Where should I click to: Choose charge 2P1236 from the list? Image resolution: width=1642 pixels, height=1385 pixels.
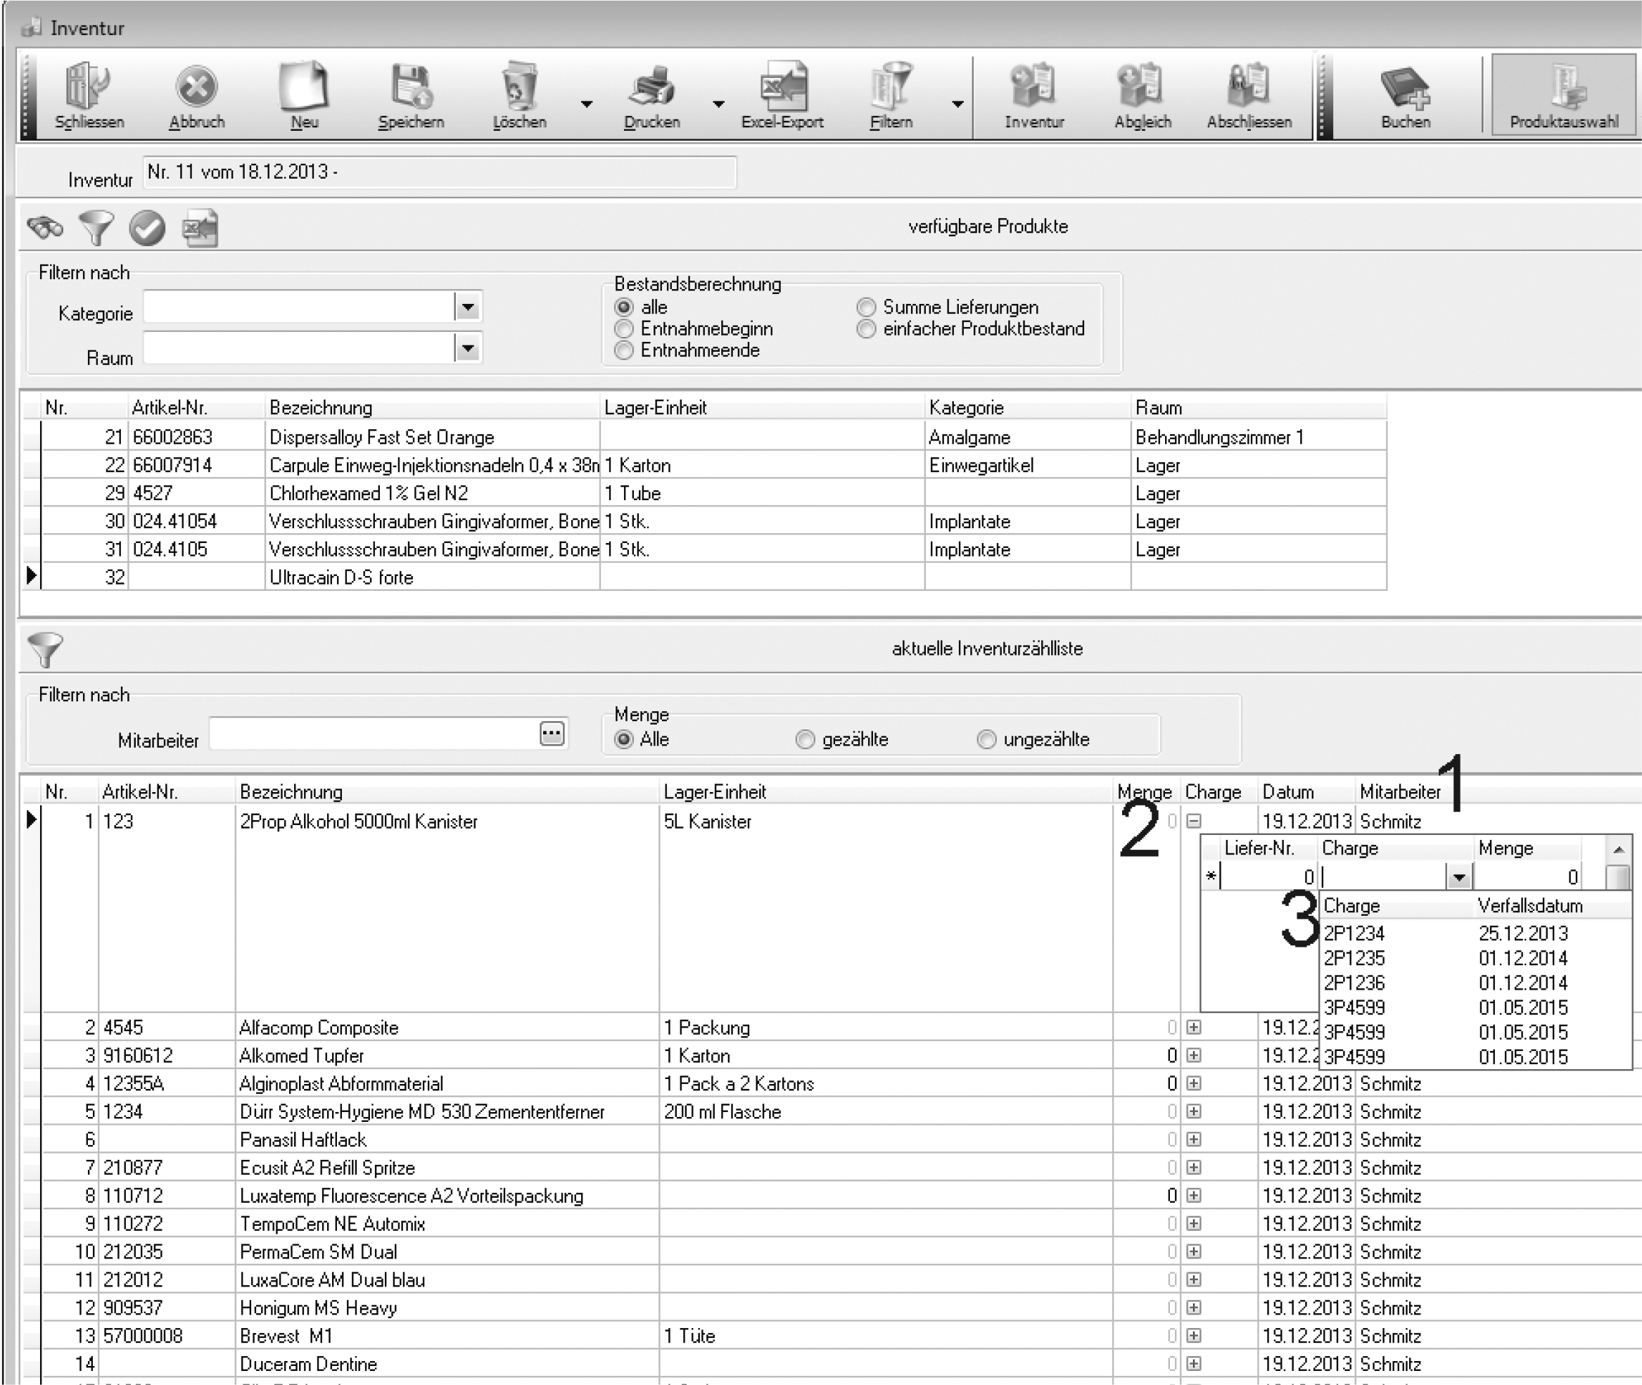(x=1475, y=983)
